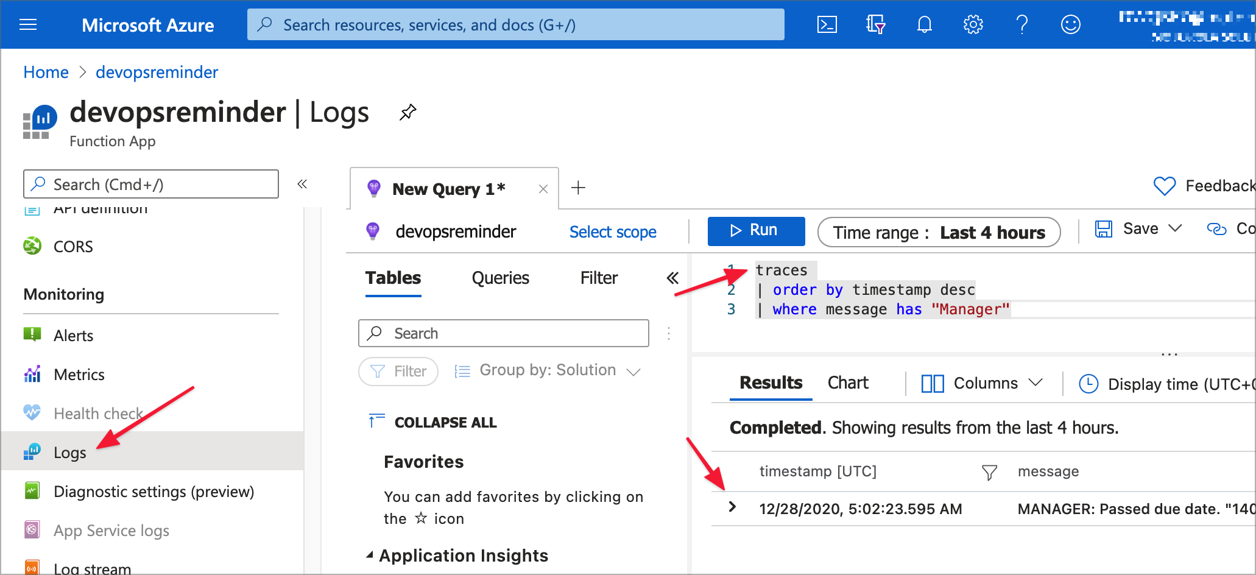Open the Display time (UTC) selector
The height and width of the screenshot is (575, 1256).
(x=1166, y=384)
